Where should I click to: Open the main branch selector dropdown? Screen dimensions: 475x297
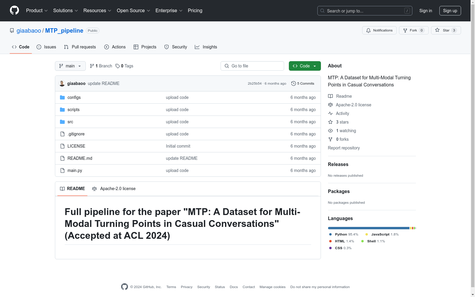point(70,66)
